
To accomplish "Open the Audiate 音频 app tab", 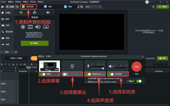I will 48,7.
